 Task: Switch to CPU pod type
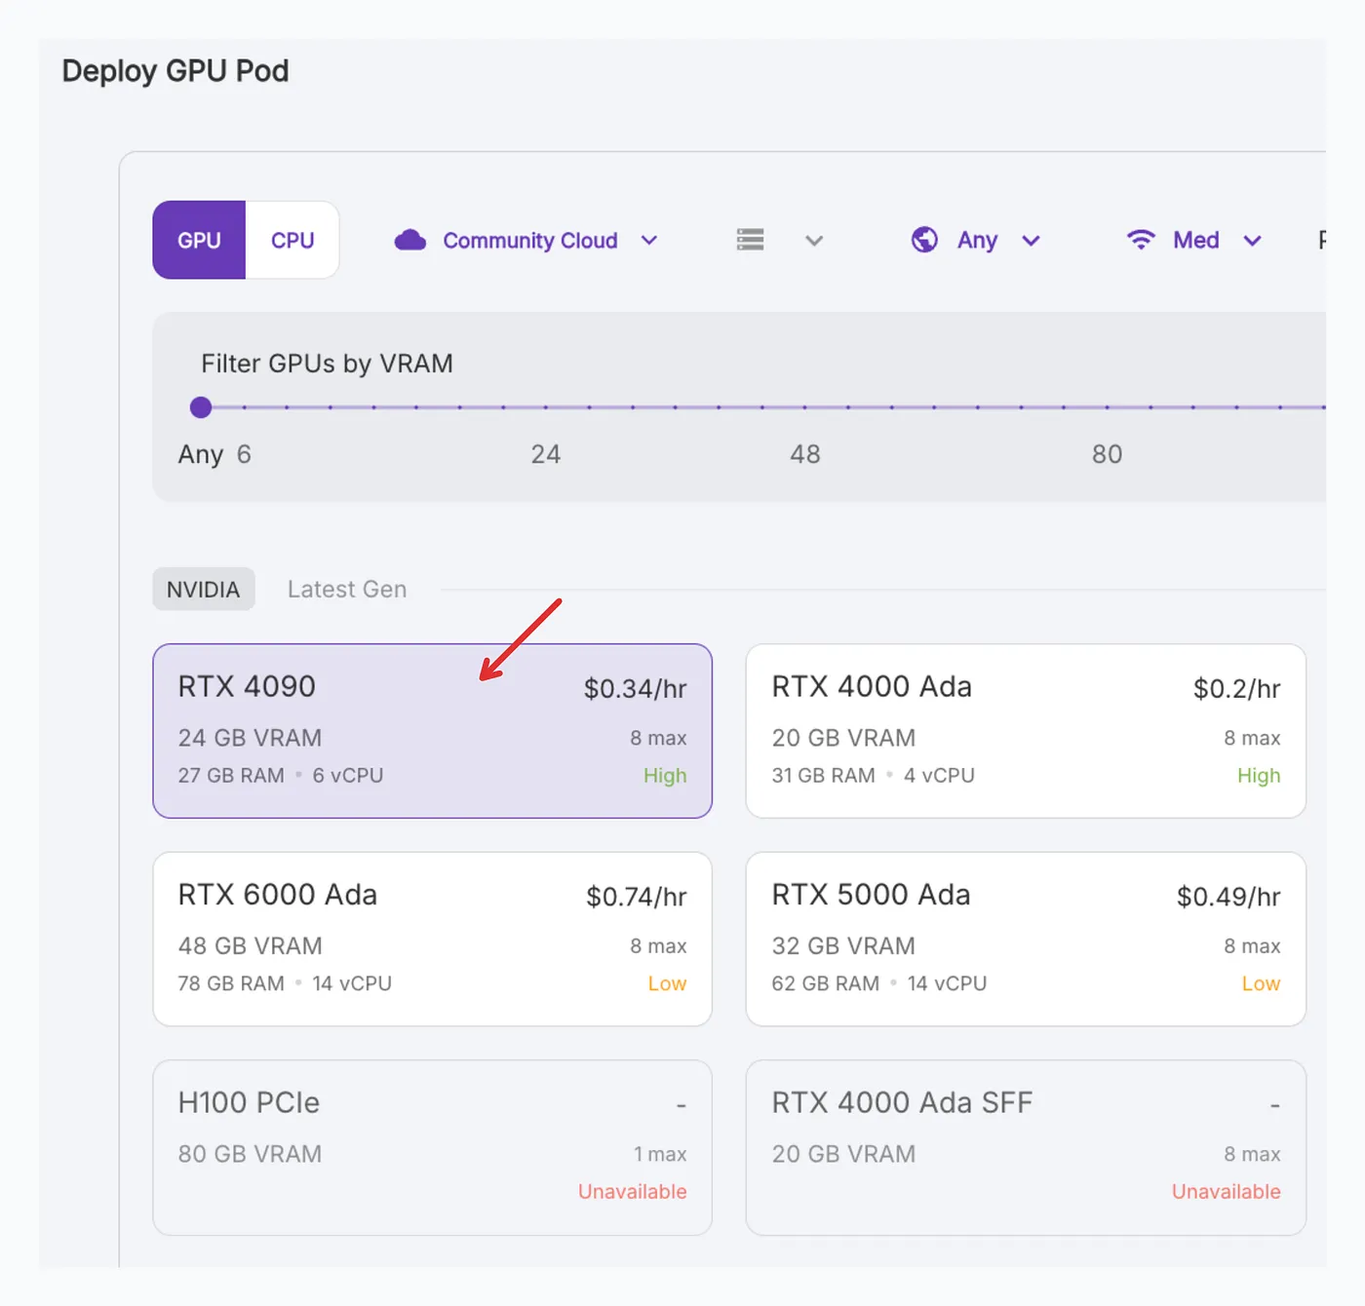click(292, 240)
